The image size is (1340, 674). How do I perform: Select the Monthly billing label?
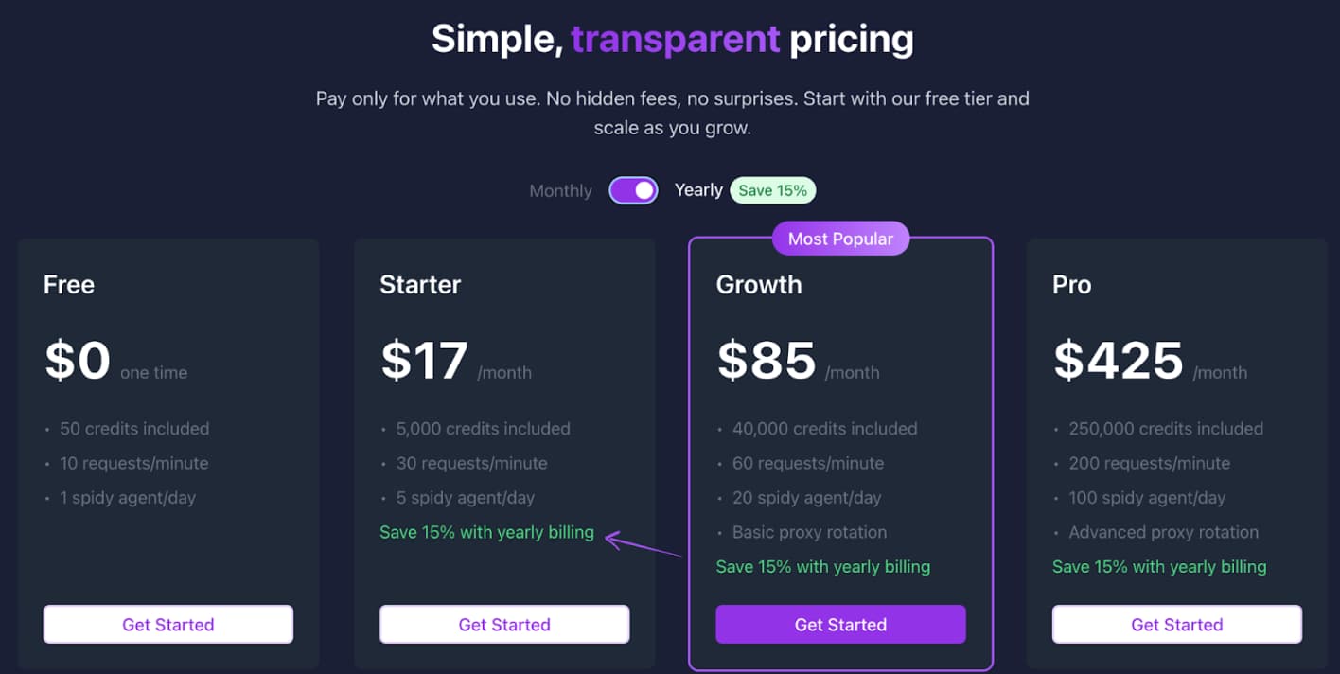coord(560,190)
